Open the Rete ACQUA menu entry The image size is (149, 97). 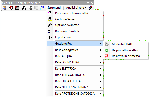coord(75,56)
